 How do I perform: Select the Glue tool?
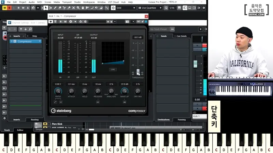click(69, 8)
